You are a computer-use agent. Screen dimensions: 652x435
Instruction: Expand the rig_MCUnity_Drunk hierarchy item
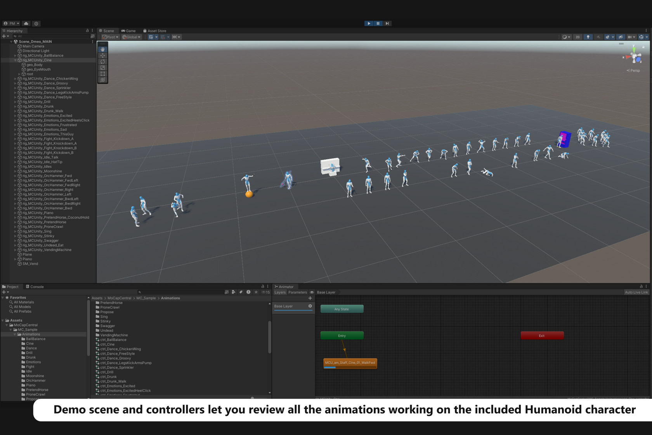(16, 106)
